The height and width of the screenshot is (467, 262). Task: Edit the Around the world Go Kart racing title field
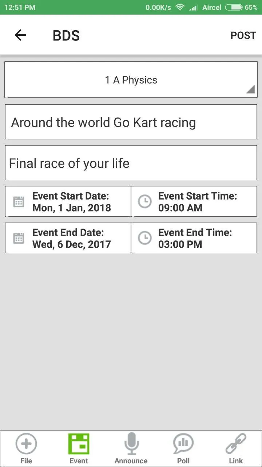(x=131, y=122)
